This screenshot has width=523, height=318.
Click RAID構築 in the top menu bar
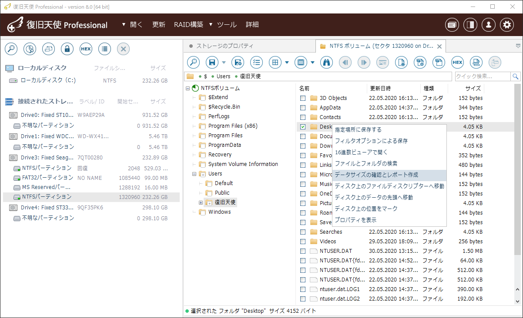pyautogui.click(x=188, y=25)
